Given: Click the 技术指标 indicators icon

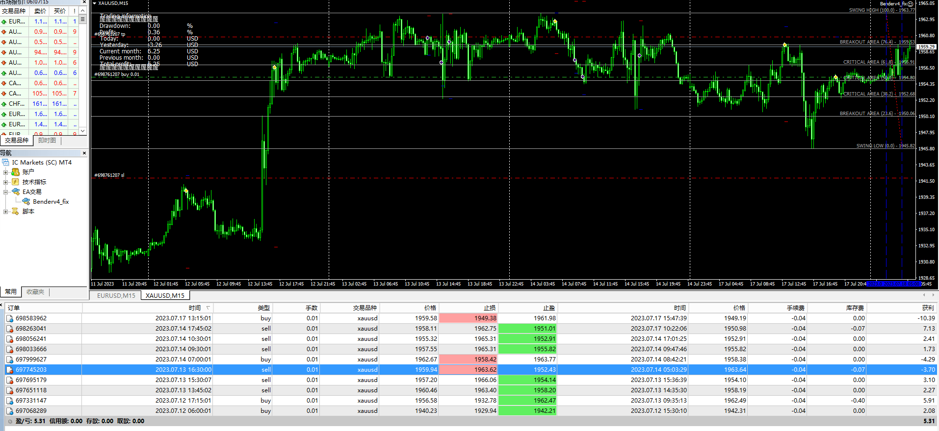Looking at the screenshot, I should tap(16, 182).
